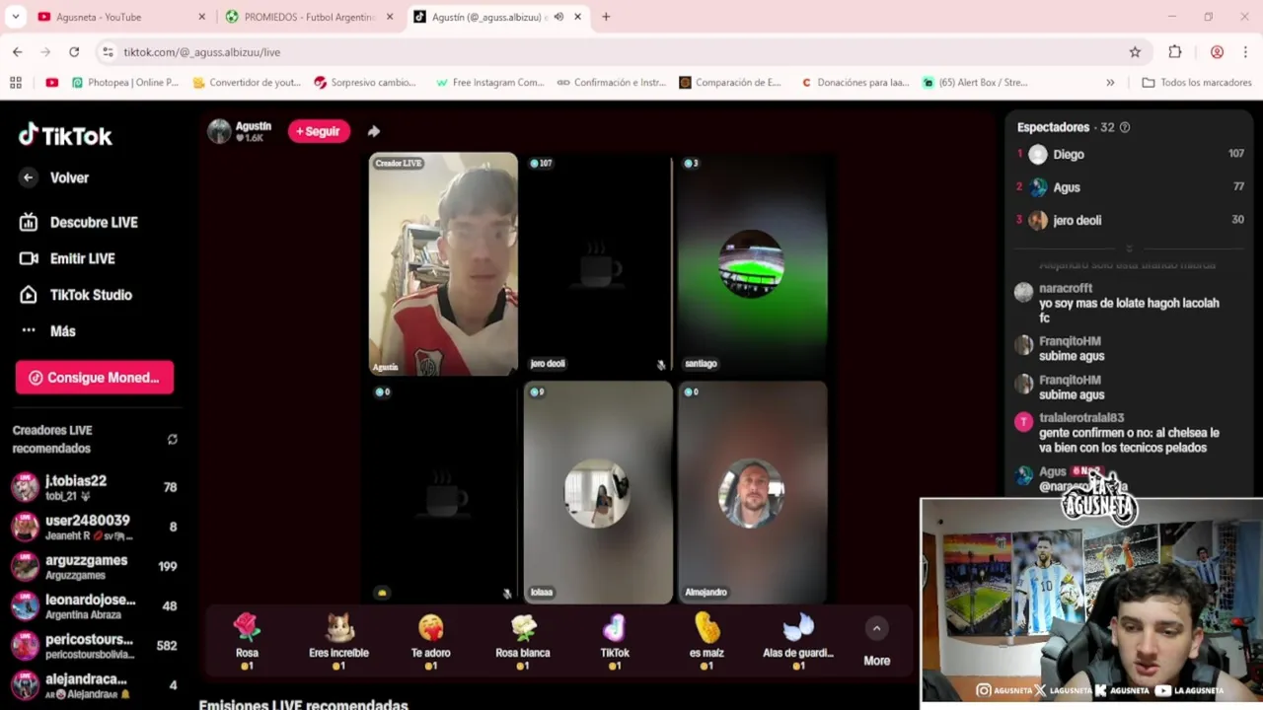Click Agustín profile avatar
The height and width of the screenshot is (710, 1263).
219,131
